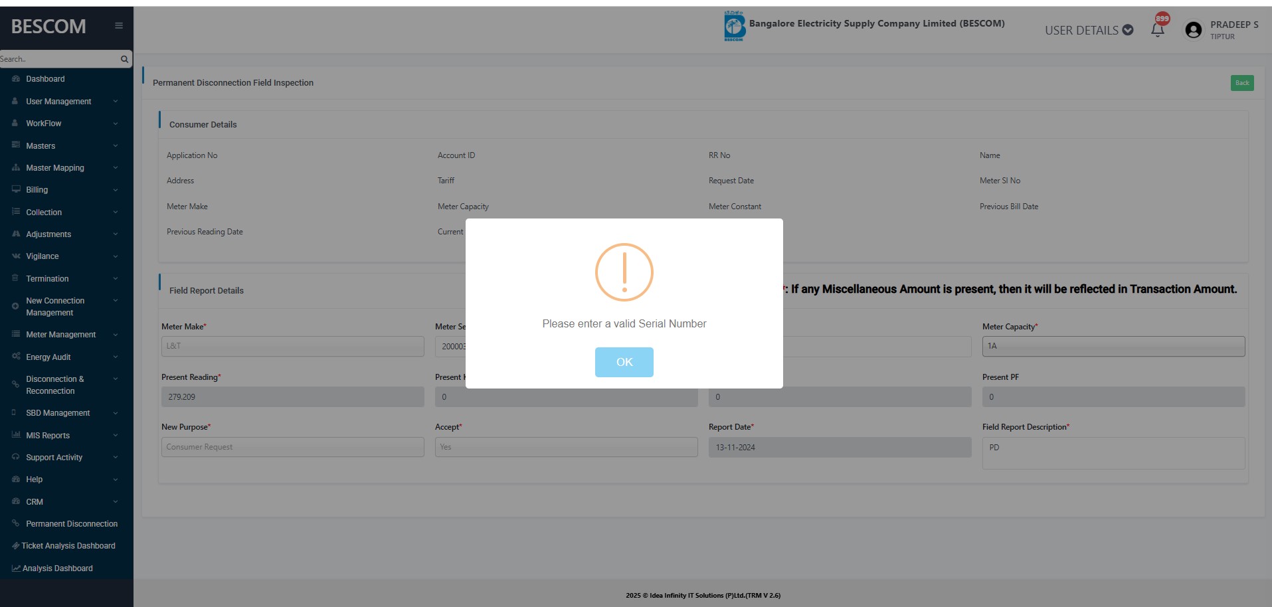
Task: Open the Accept dropdown showing Yes
Action: 567,447
